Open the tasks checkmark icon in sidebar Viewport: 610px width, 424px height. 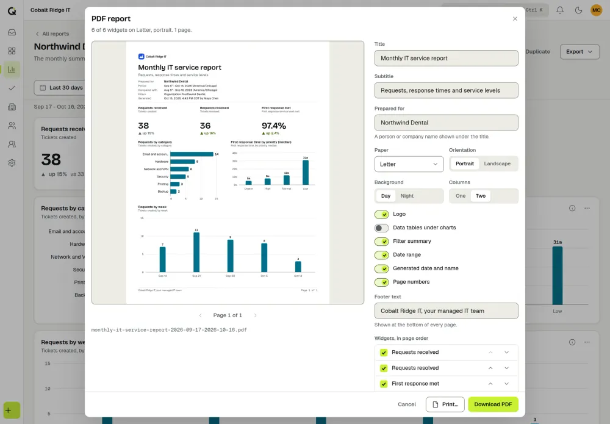click(12, 88)
